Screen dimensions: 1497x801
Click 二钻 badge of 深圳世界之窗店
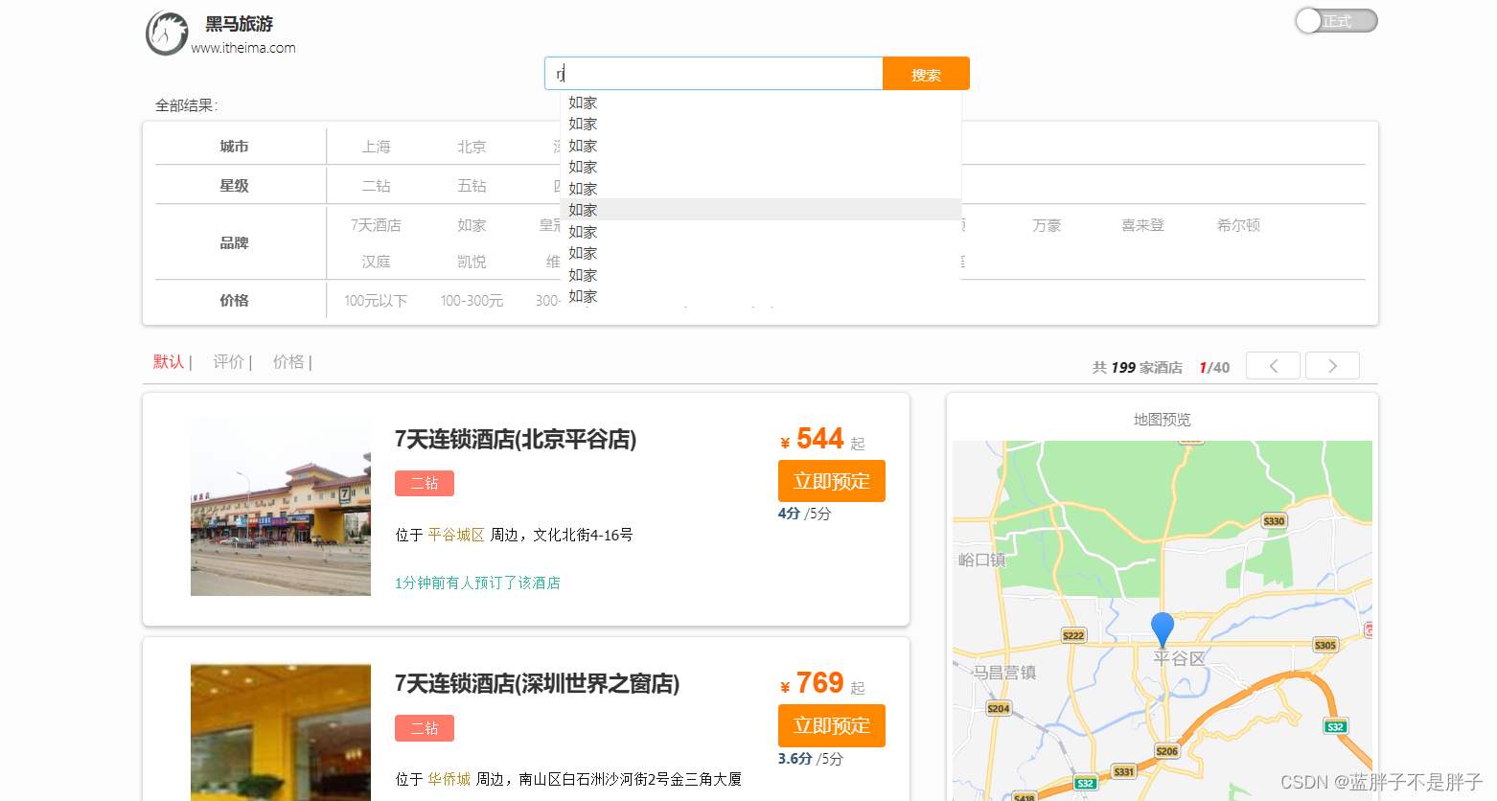(425, 728)
